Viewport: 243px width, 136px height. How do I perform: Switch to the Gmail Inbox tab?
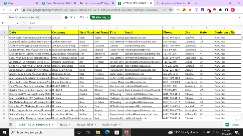97,3
